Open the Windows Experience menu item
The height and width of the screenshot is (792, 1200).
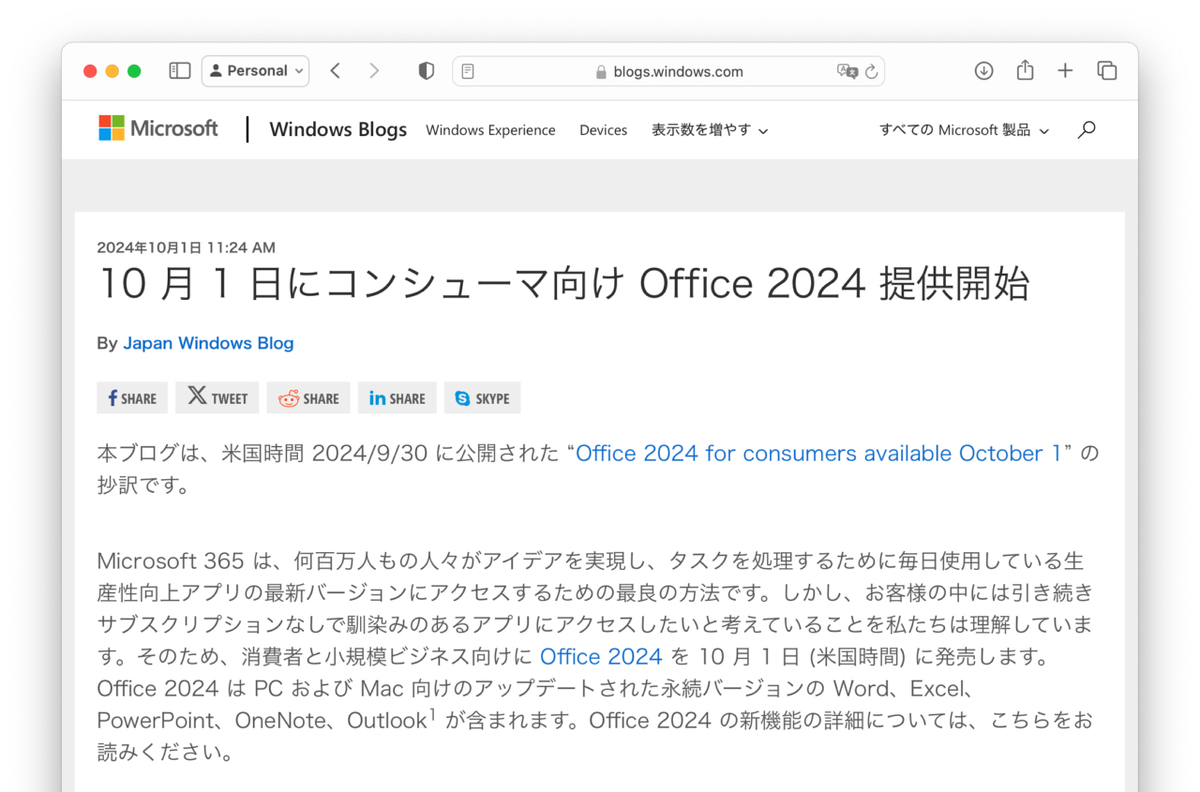490,130
